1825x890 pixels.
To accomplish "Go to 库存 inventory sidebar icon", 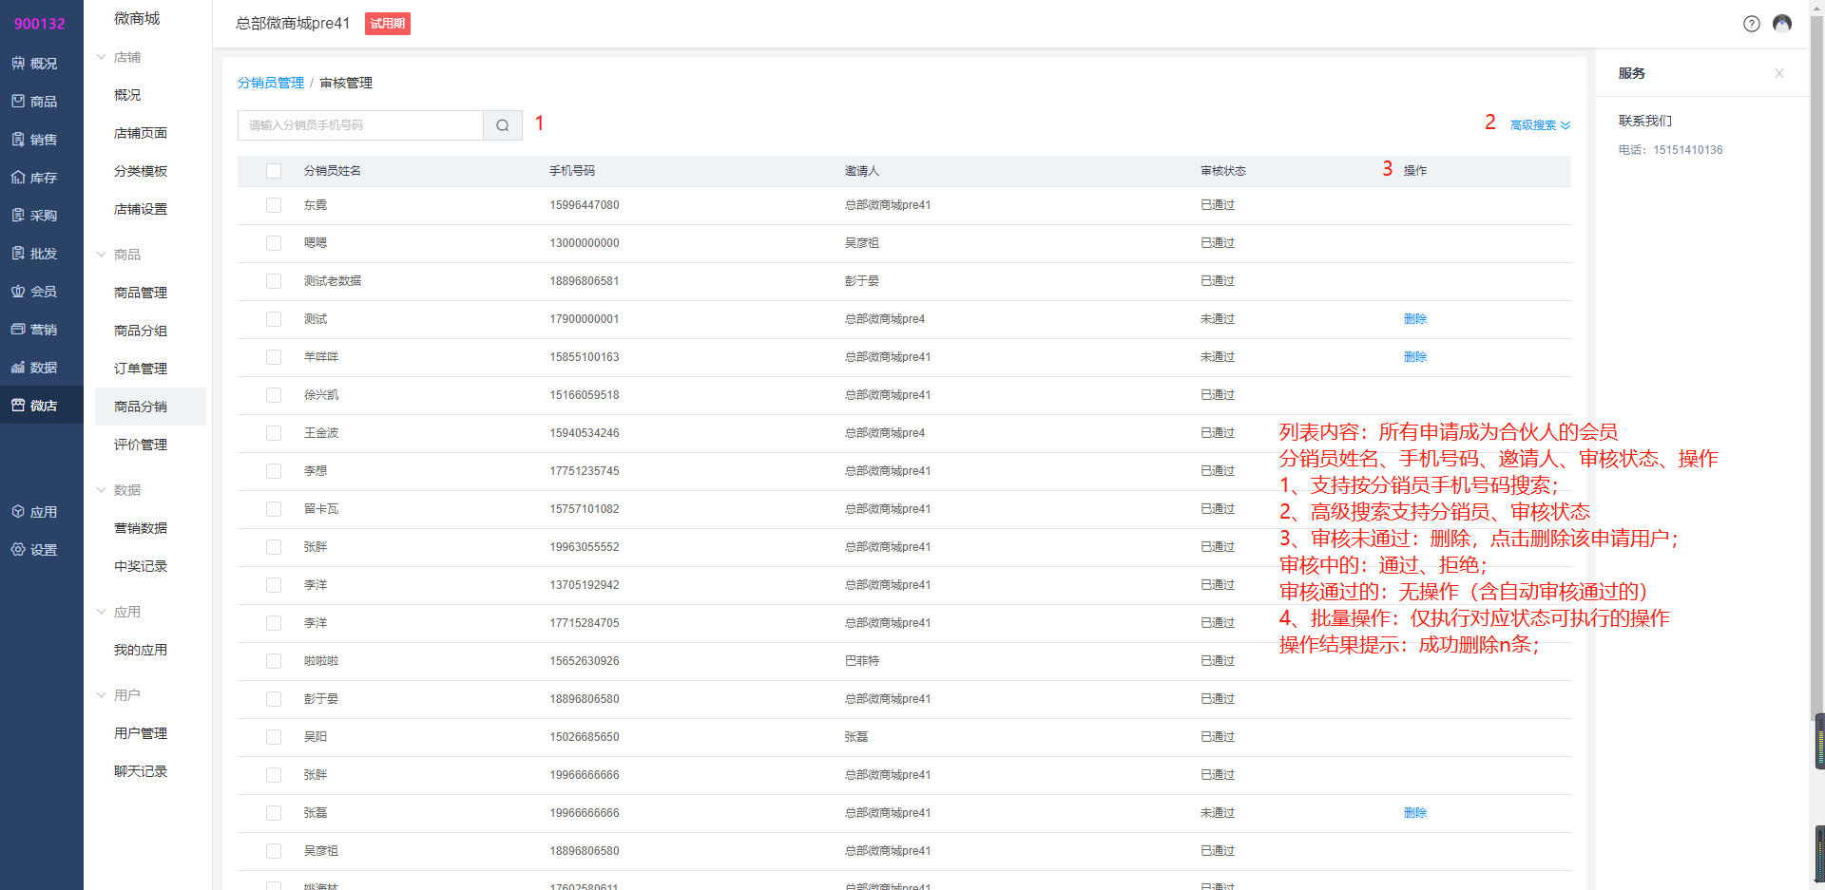I will point(34,178).
